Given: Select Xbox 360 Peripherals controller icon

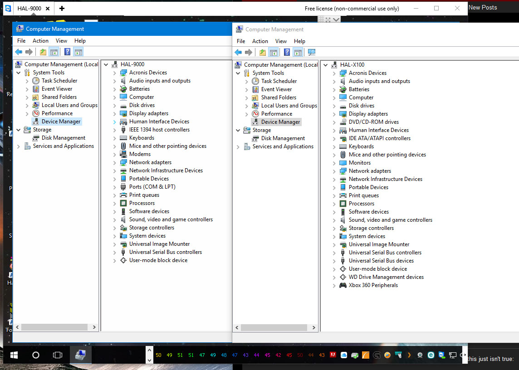Looking at the screenshot, I should 343,285.
